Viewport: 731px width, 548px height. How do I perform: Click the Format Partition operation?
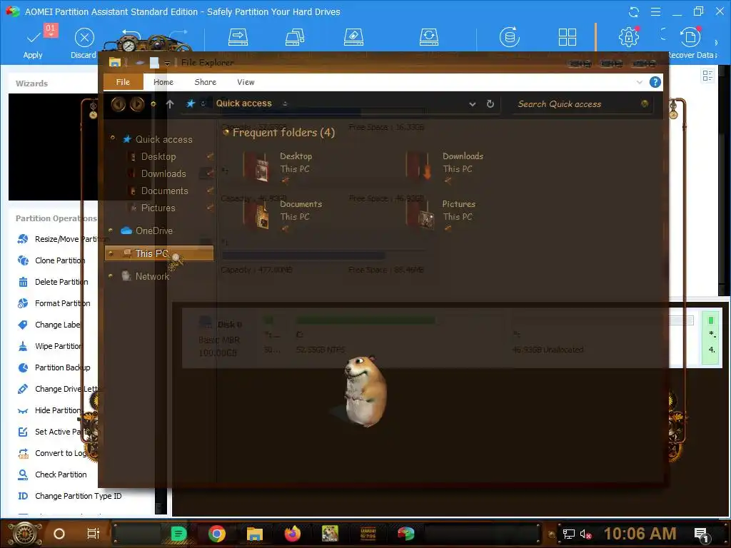point(54,303)
